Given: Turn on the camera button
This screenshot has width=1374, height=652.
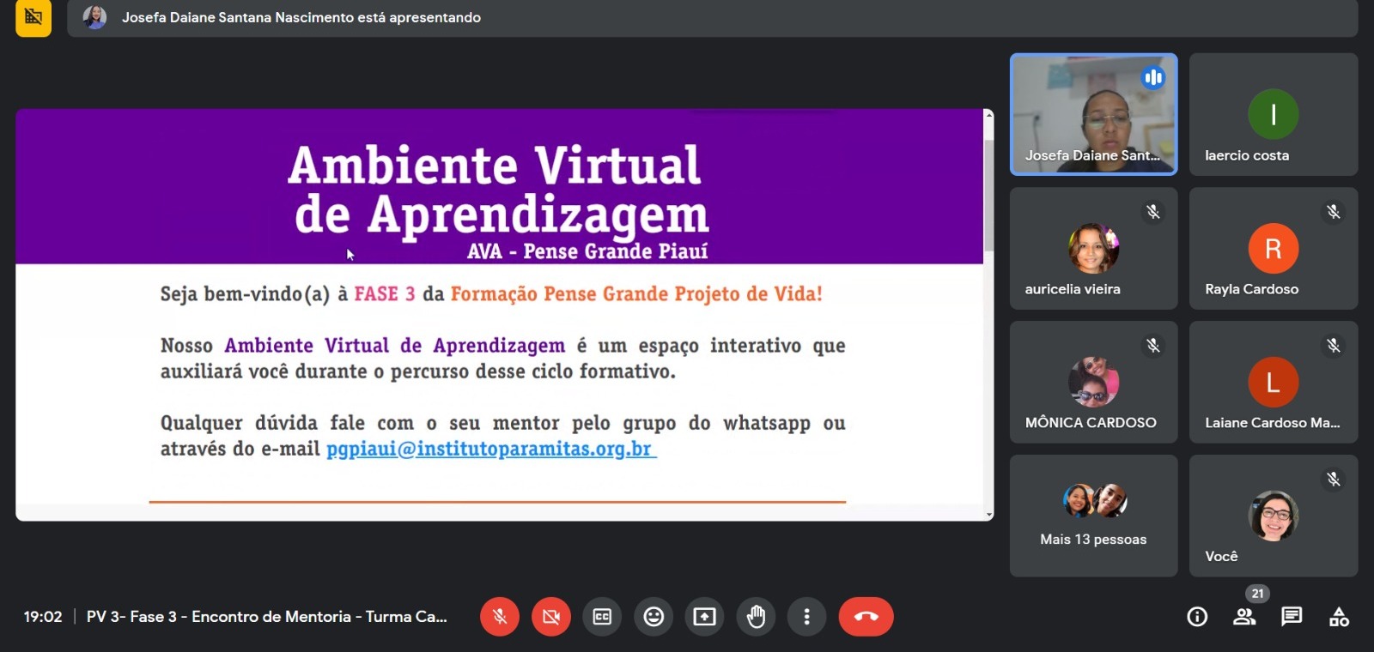Looking at the screenshot, I should click(x=550, y=617).
